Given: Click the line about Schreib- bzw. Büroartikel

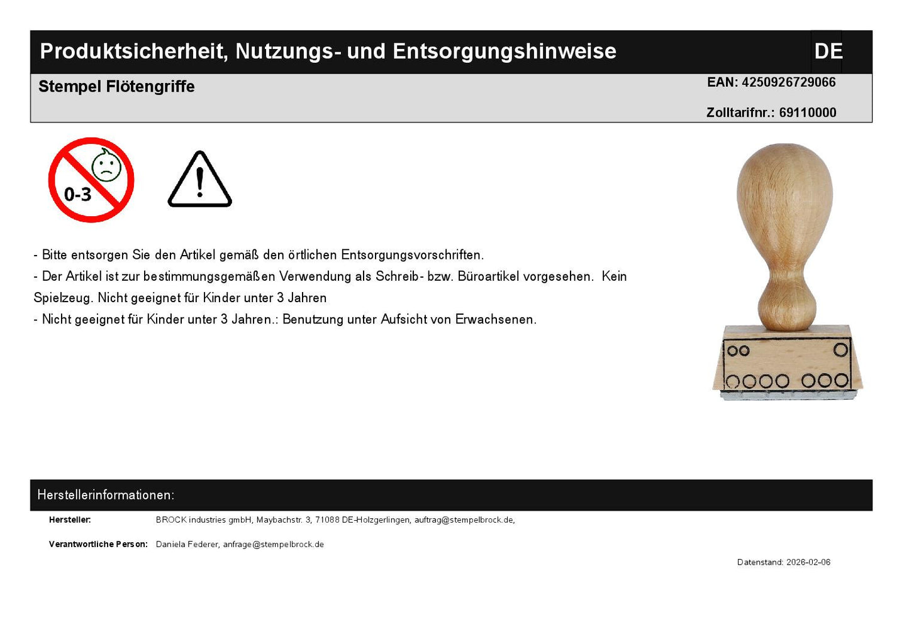Looking at the screenshot, I should point(330,276).
